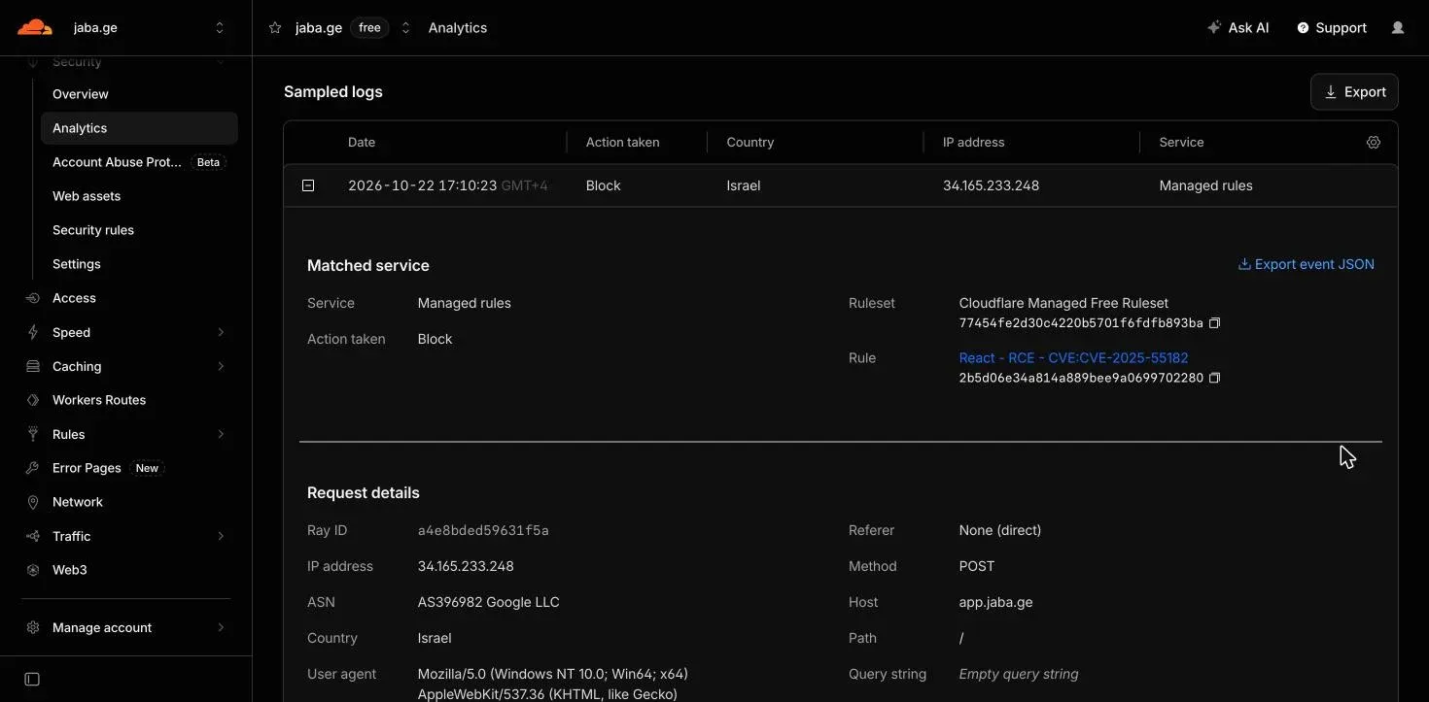Click the Rules funnel icon
Viewport: 1429px width, 702px height.
pos(33,434)
